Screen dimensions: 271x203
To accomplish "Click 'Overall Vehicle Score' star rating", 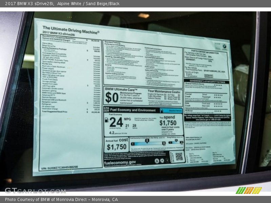I will click(218, 85).
